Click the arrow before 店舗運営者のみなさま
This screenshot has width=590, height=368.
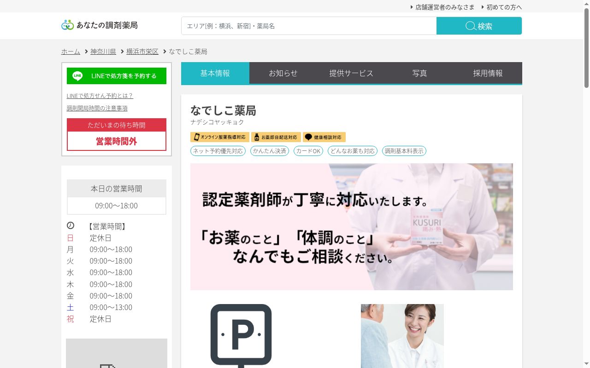(412, 7)
